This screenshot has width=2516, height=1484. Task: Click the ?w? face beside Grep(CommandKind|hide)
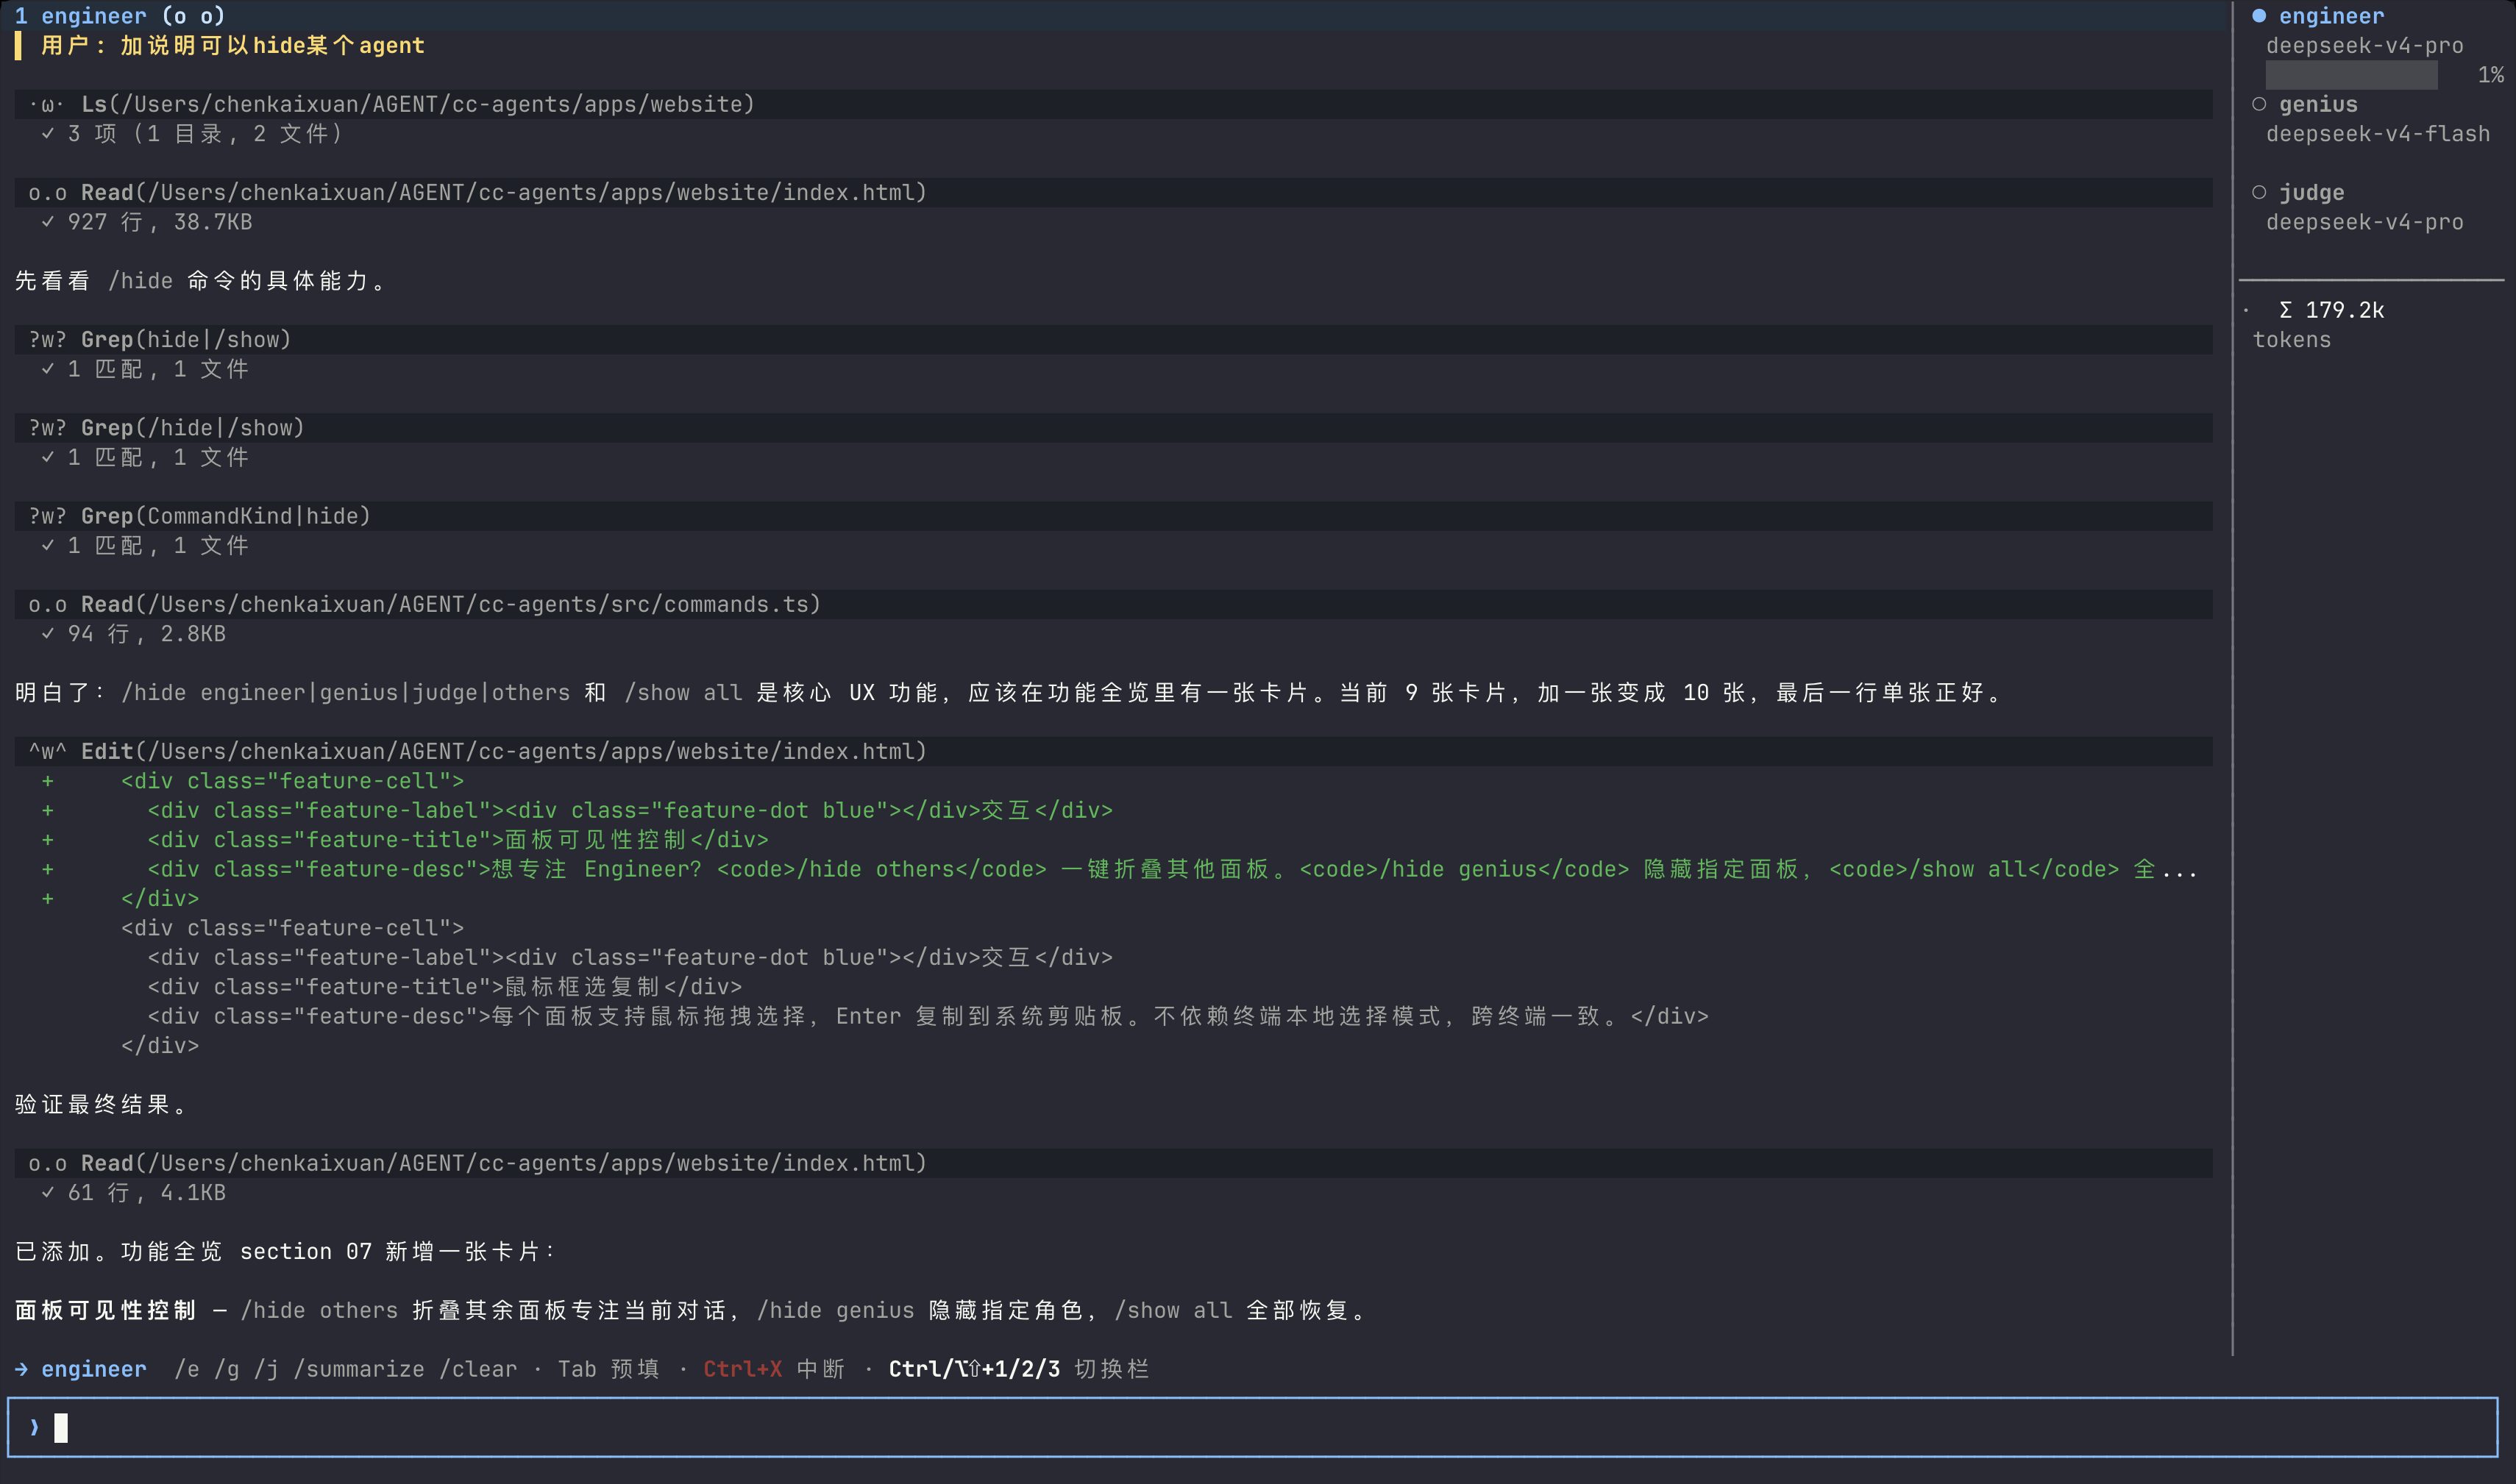tap(47, 516)
